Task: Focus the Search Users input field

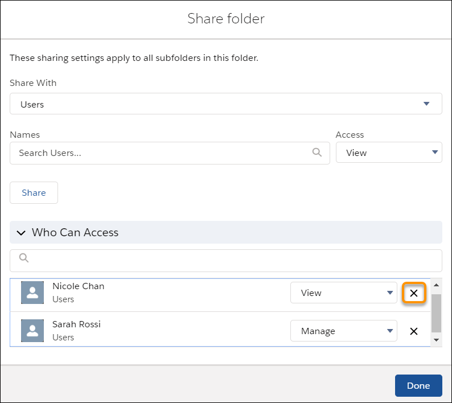Action: click(170, 153)
